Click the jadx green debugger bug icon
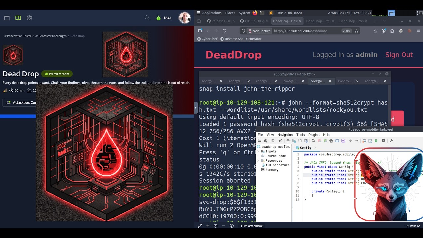This screenshot has width=423, height=238. pos(376,141)
